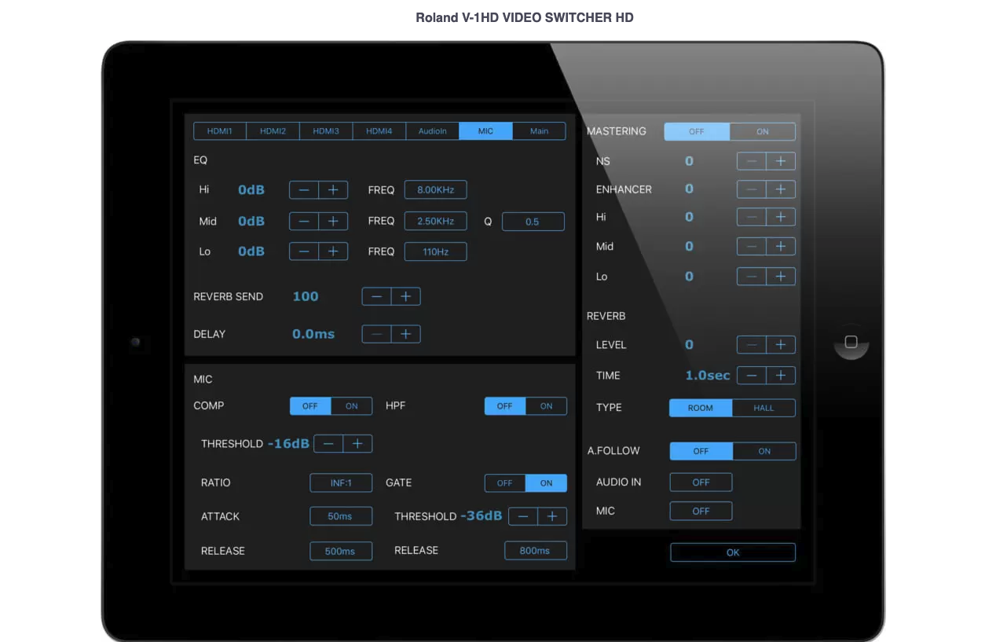Open the Hi FREQ 8.00KHz selector

coord(436,190)
